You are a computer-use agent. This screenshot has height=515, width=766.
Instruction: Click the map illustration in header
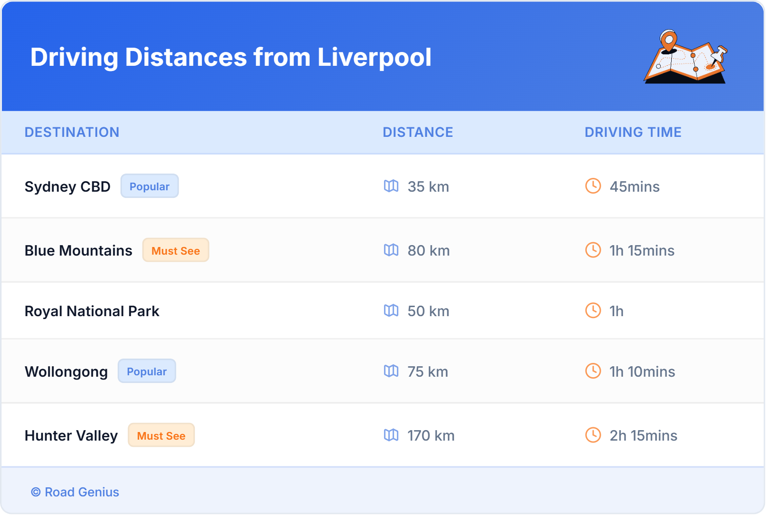[686, 56]
